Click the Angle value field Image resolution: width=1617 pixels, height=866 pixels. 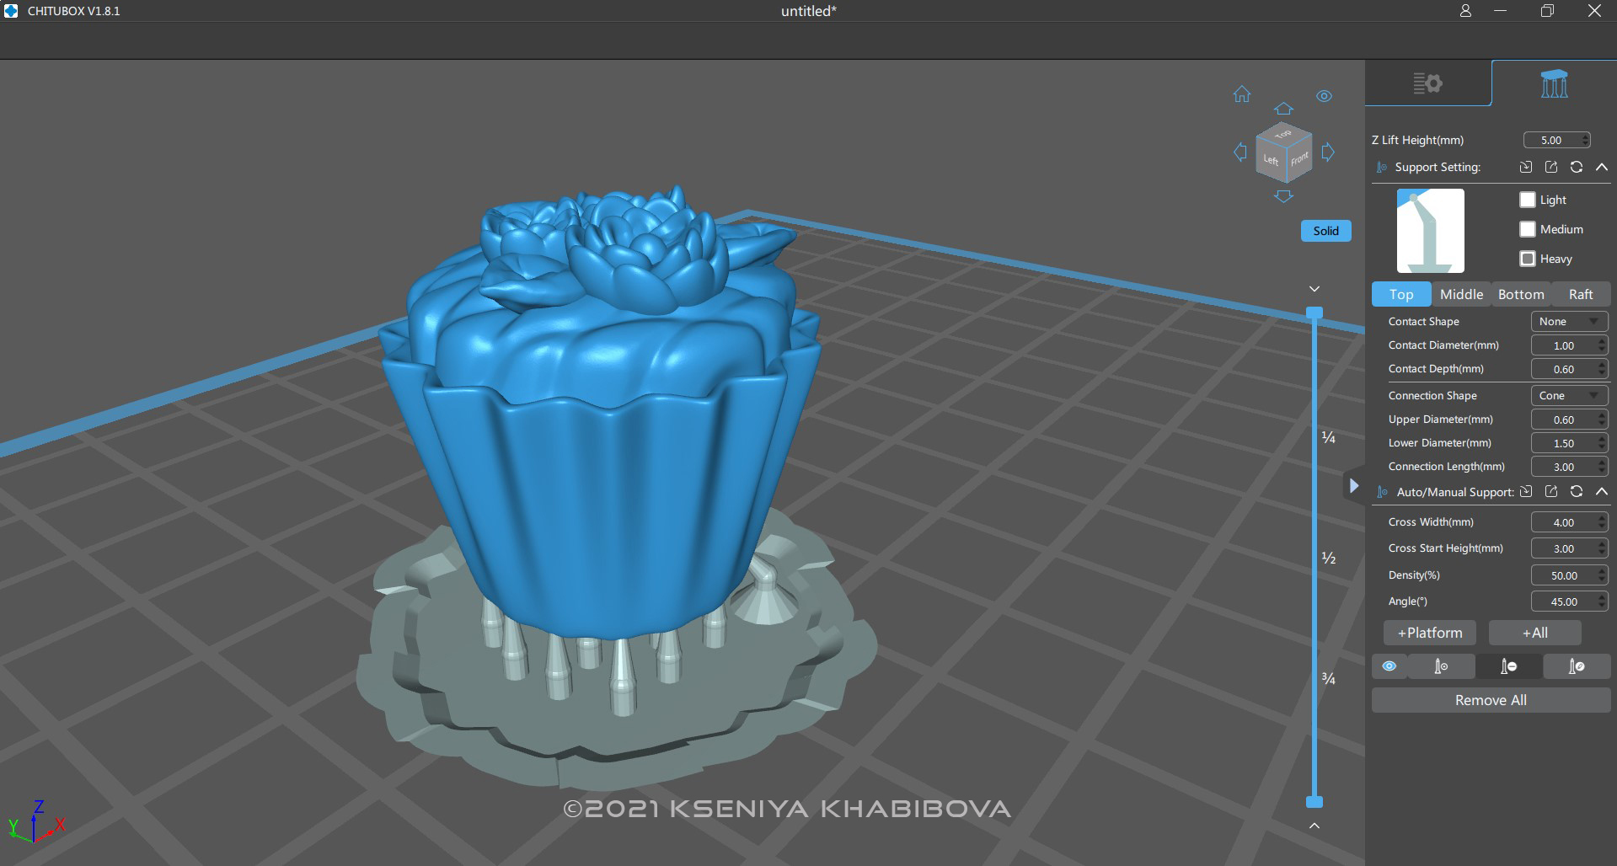(1569, 601)
